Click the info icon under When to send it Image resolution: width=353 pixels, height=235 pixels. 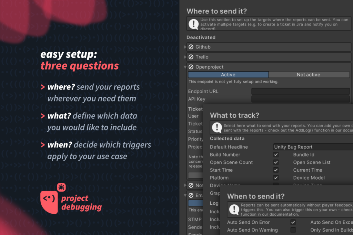[x=234, y=209]
